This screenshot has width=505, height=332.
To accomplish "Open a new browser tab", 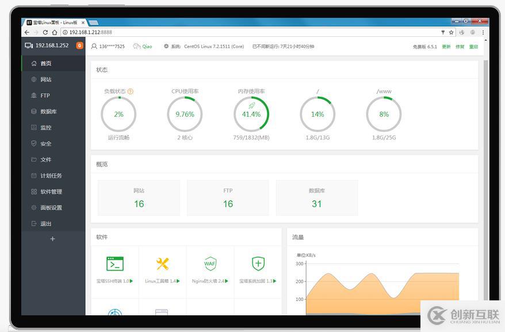I will click(94, 22).
